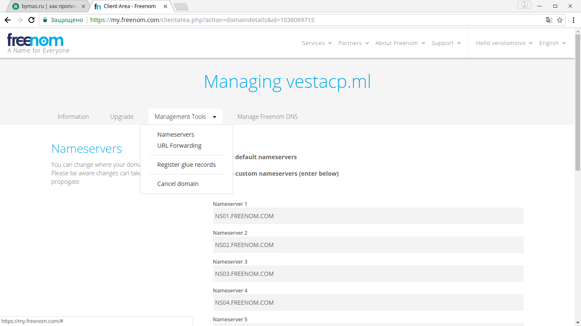Open the Chrome three-dot menu
Viewport: 581px width, 326px height.
[573, 20]
